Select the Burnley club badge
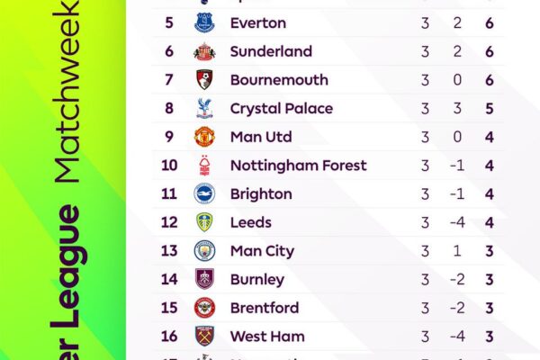This screenshot has height=360, width=540. point(205,279)
